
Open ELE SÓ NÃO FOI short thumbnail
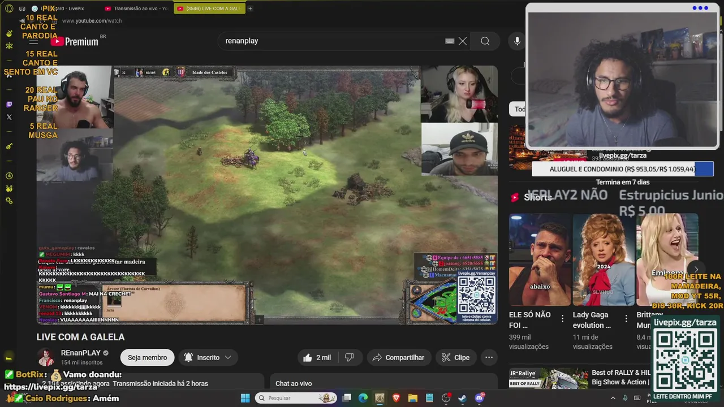pos(540,259)
